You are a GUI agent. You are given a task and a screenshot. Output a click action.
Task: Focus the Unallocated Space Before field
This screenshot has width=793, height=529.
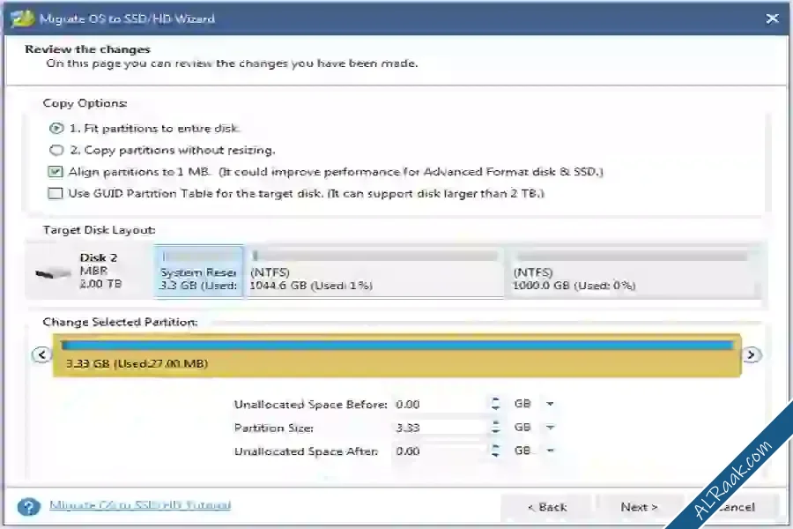click(440, 405)
